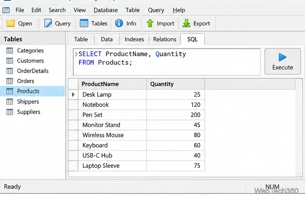Click the Suppliers table icon
Screen dimensions: 305x201
coord(10,112)
